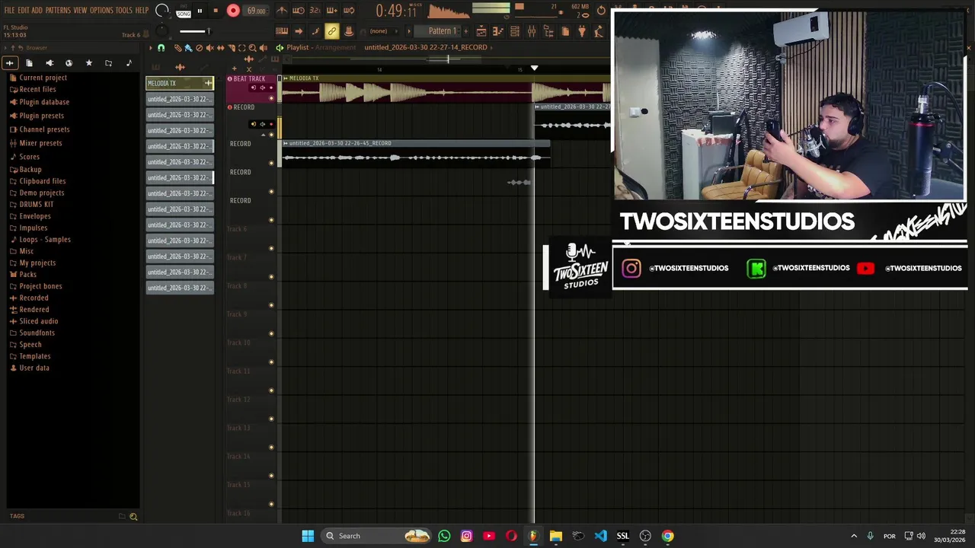The height and width of the screenshot is (548, 975).
Task: Stop playback in transport bar
Action: 216,11
